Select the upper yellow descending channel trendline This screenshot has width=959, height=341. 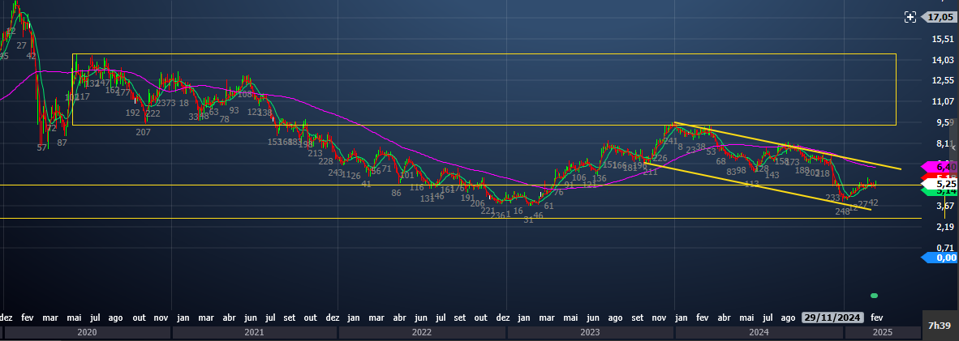pyautogui.click(x=787, y=146)
